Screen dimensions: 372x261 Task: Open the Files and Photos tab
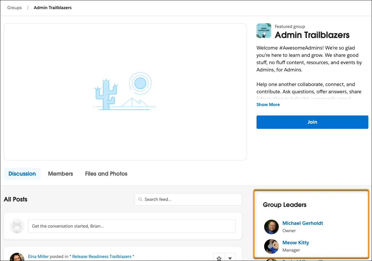click(x=106, y=174)
